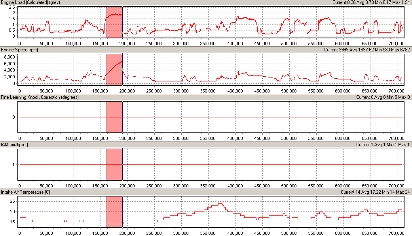412x236 pixels.
Task: Click the Intake Air Temperature (C) title
Action: click(x=26, y=192)
